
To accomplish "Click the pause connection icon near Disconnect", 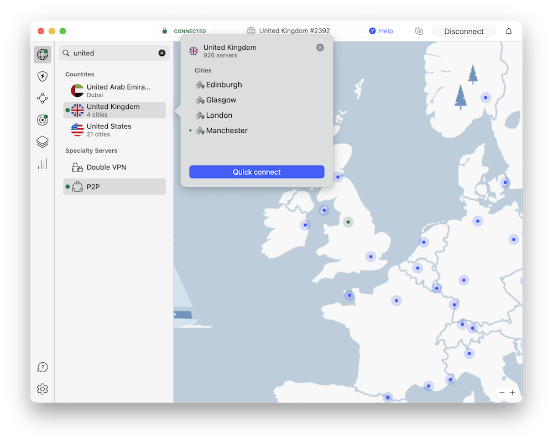I will (x=419, y=32).
